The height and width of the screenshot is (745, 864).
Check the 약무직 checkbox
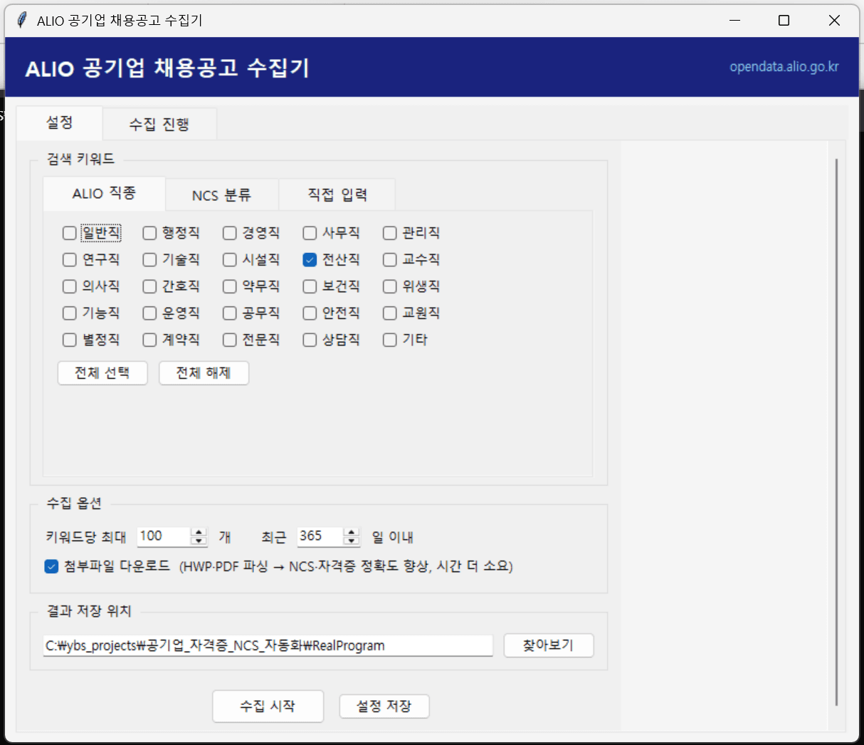(229, 286)
